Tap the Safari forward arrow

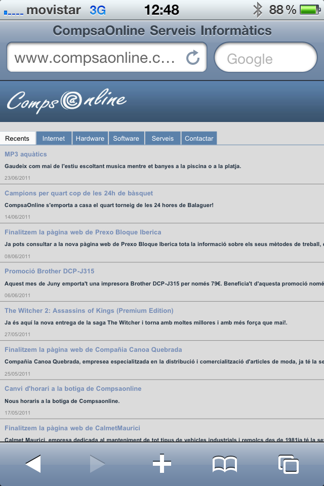click(x=97, y=464)
